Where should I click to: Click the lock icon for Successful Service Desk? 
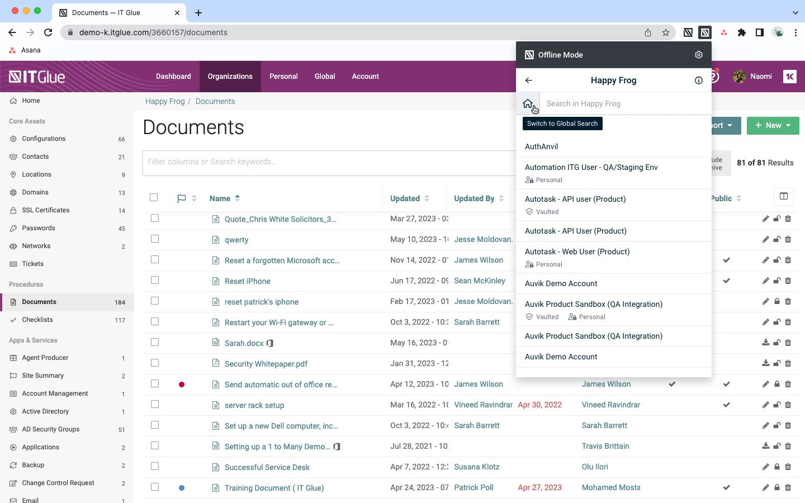point(776,467)
